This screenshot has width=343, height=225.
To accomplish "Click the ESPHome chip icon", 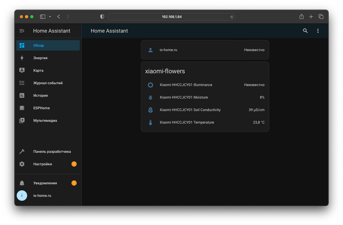I will pos(22,108).
